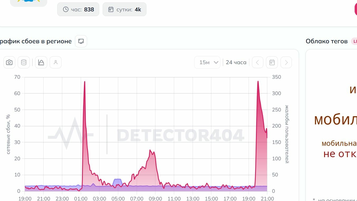Go to previous time period arrow
Image resolution: width=357 pixels, height=201 pixels.
click(258, 63)
